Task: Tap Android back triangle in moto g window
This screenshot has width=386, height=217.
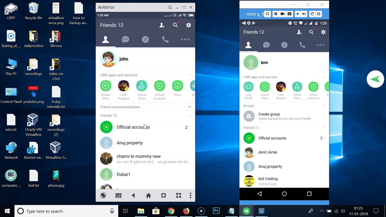Action: point(259,194)
